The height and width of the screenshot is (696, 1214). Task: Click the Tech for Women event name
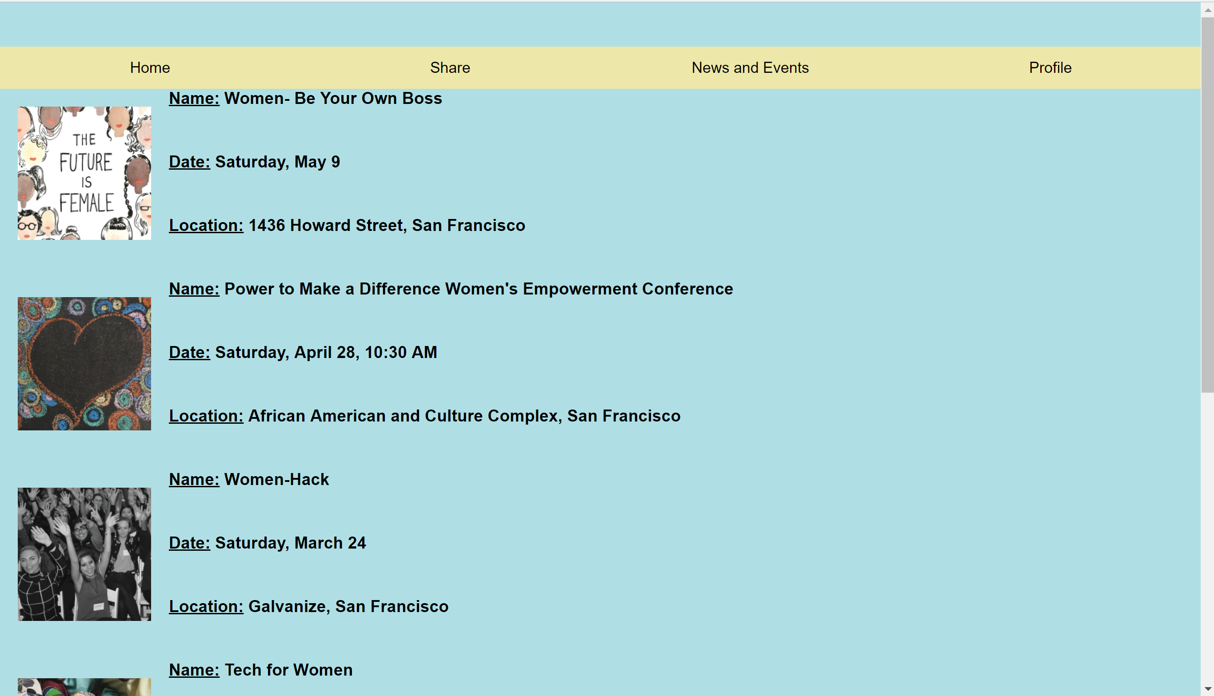tap(288, 670)
